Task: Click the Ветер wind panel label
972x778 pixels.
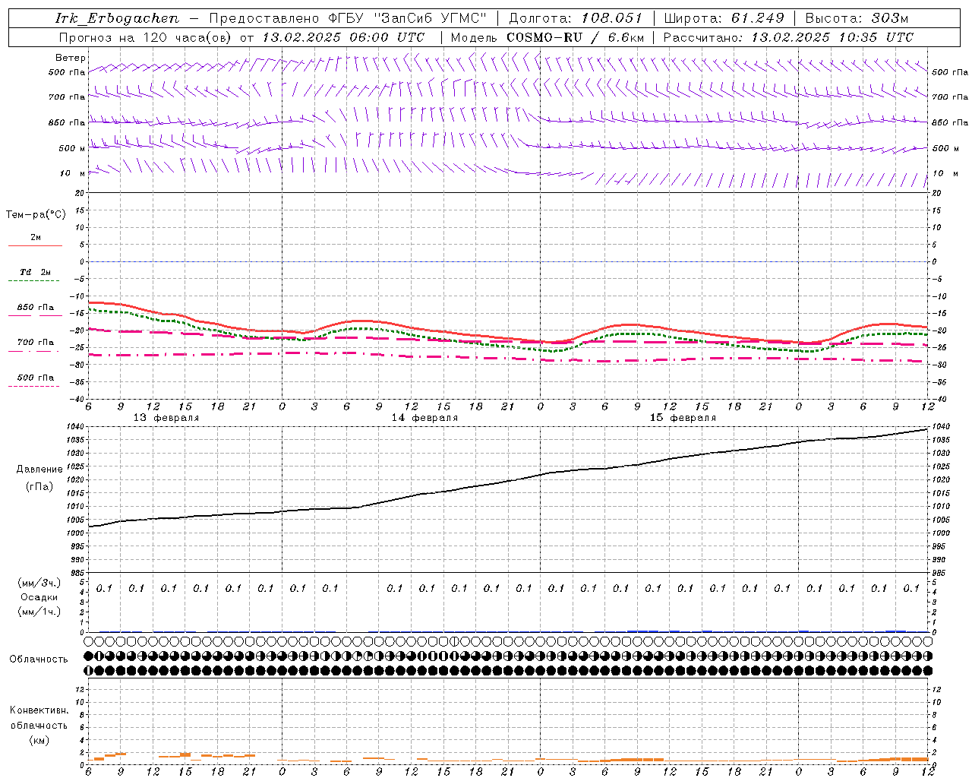Action: 70,58
